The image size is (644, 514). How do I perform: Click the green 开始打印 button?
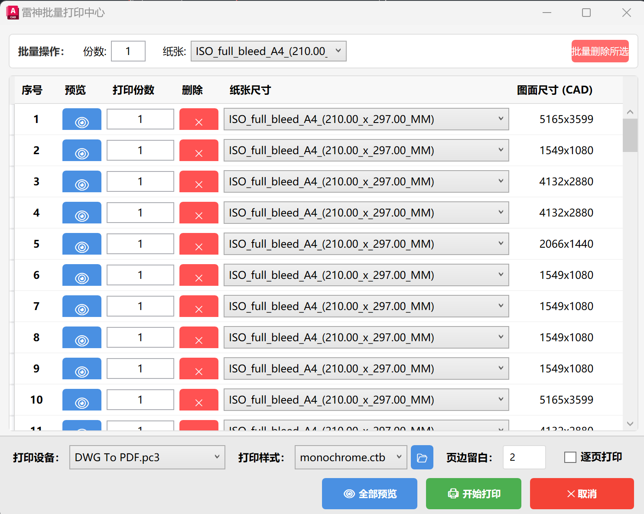474,494
